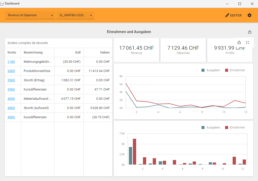The image size is (258, 181).
Task: Open account 1180 link
Action: tap(11, 62)
